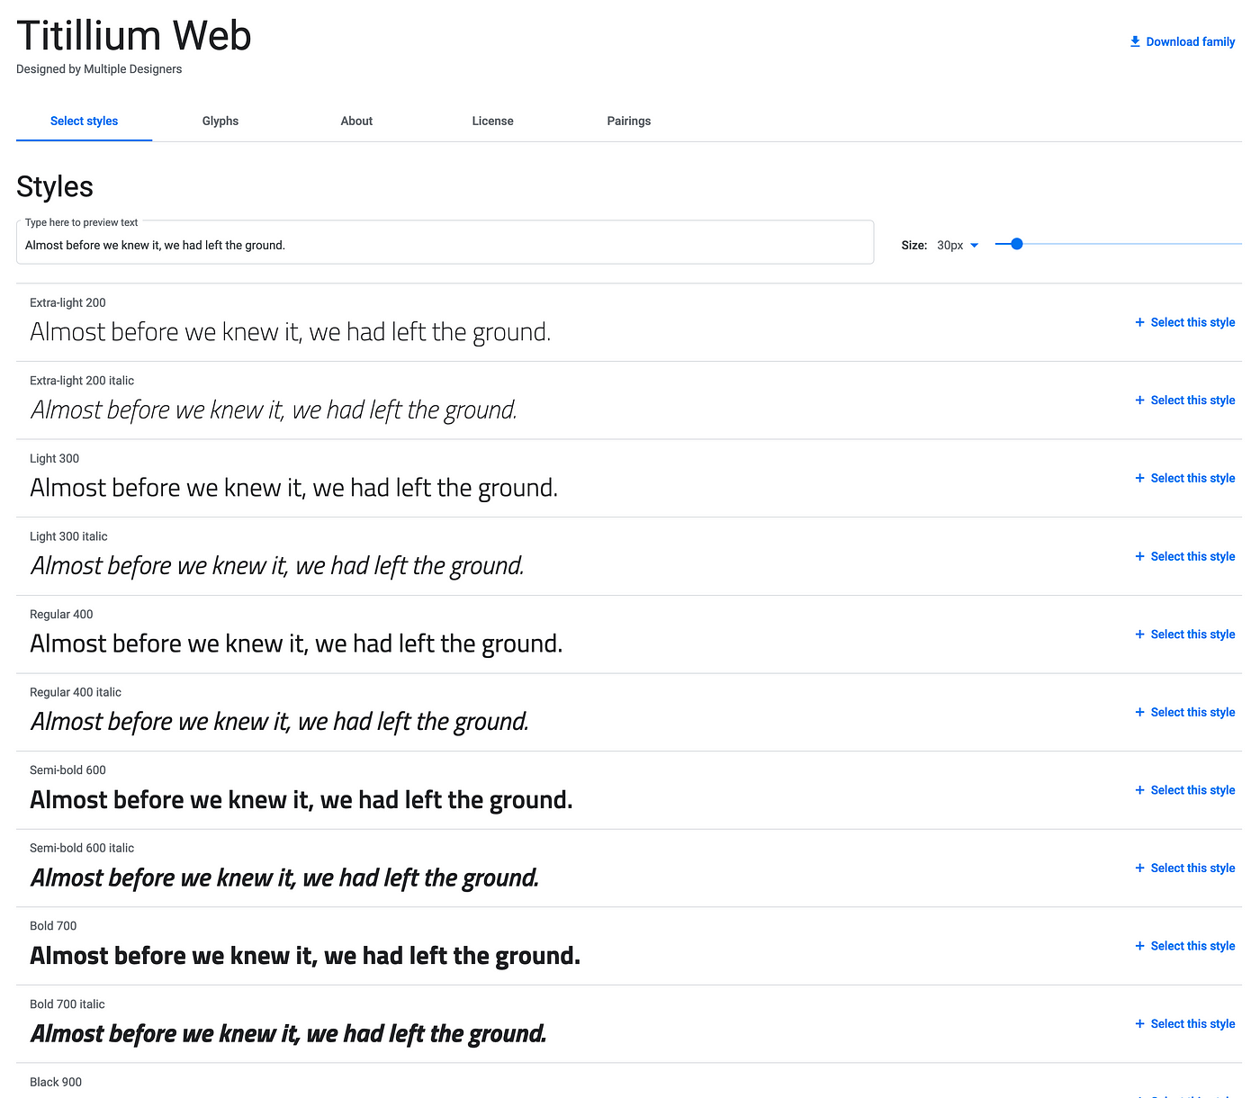
Task: Select this style for Light 300
Action: pos(1192,478)
